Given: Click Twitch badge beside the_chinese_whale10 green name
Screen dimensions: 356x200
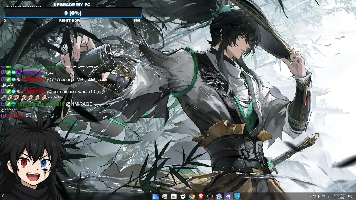Looking at the screenshot, I should coord(3,104).
